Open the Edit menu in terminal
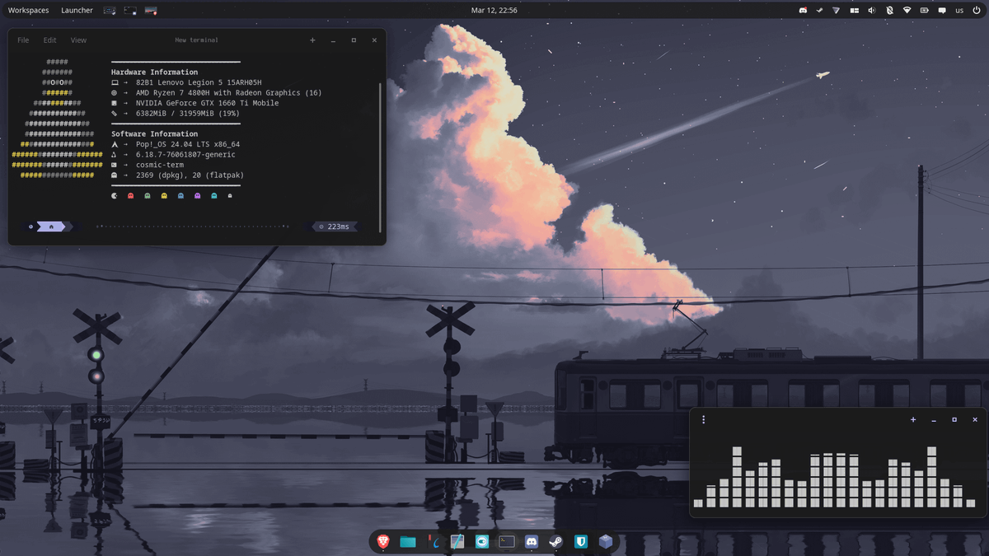 pyautogui.click(x=50, y=40)
